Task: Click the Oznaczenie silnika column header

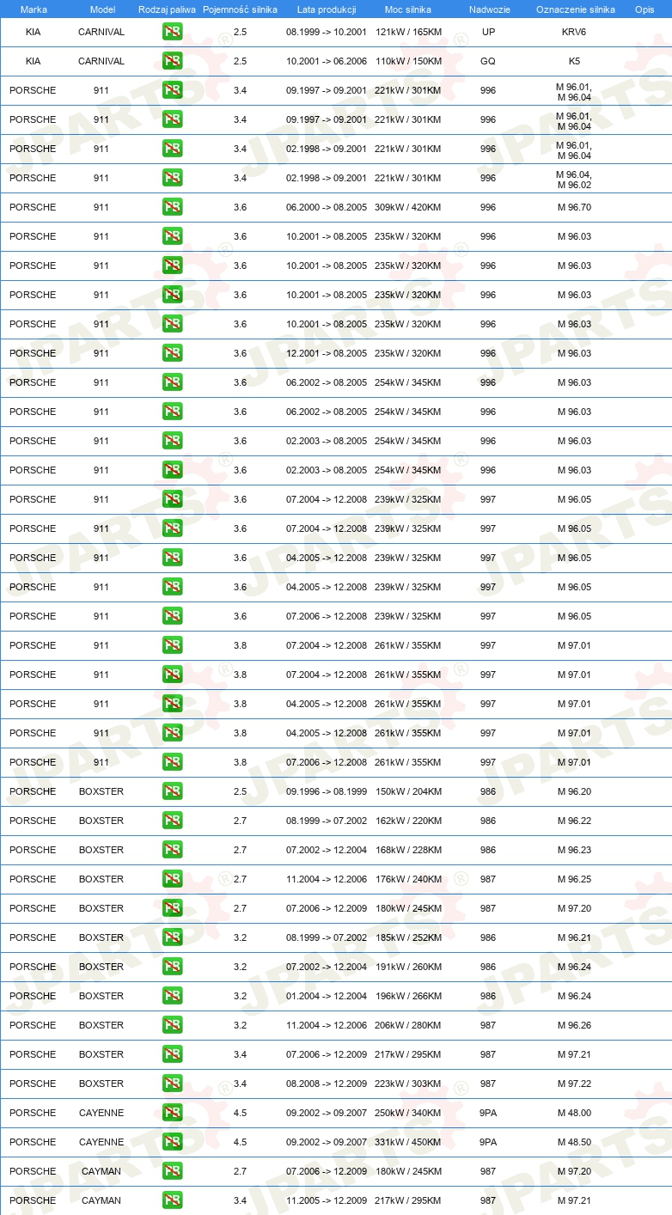Action: coord(576,9)
